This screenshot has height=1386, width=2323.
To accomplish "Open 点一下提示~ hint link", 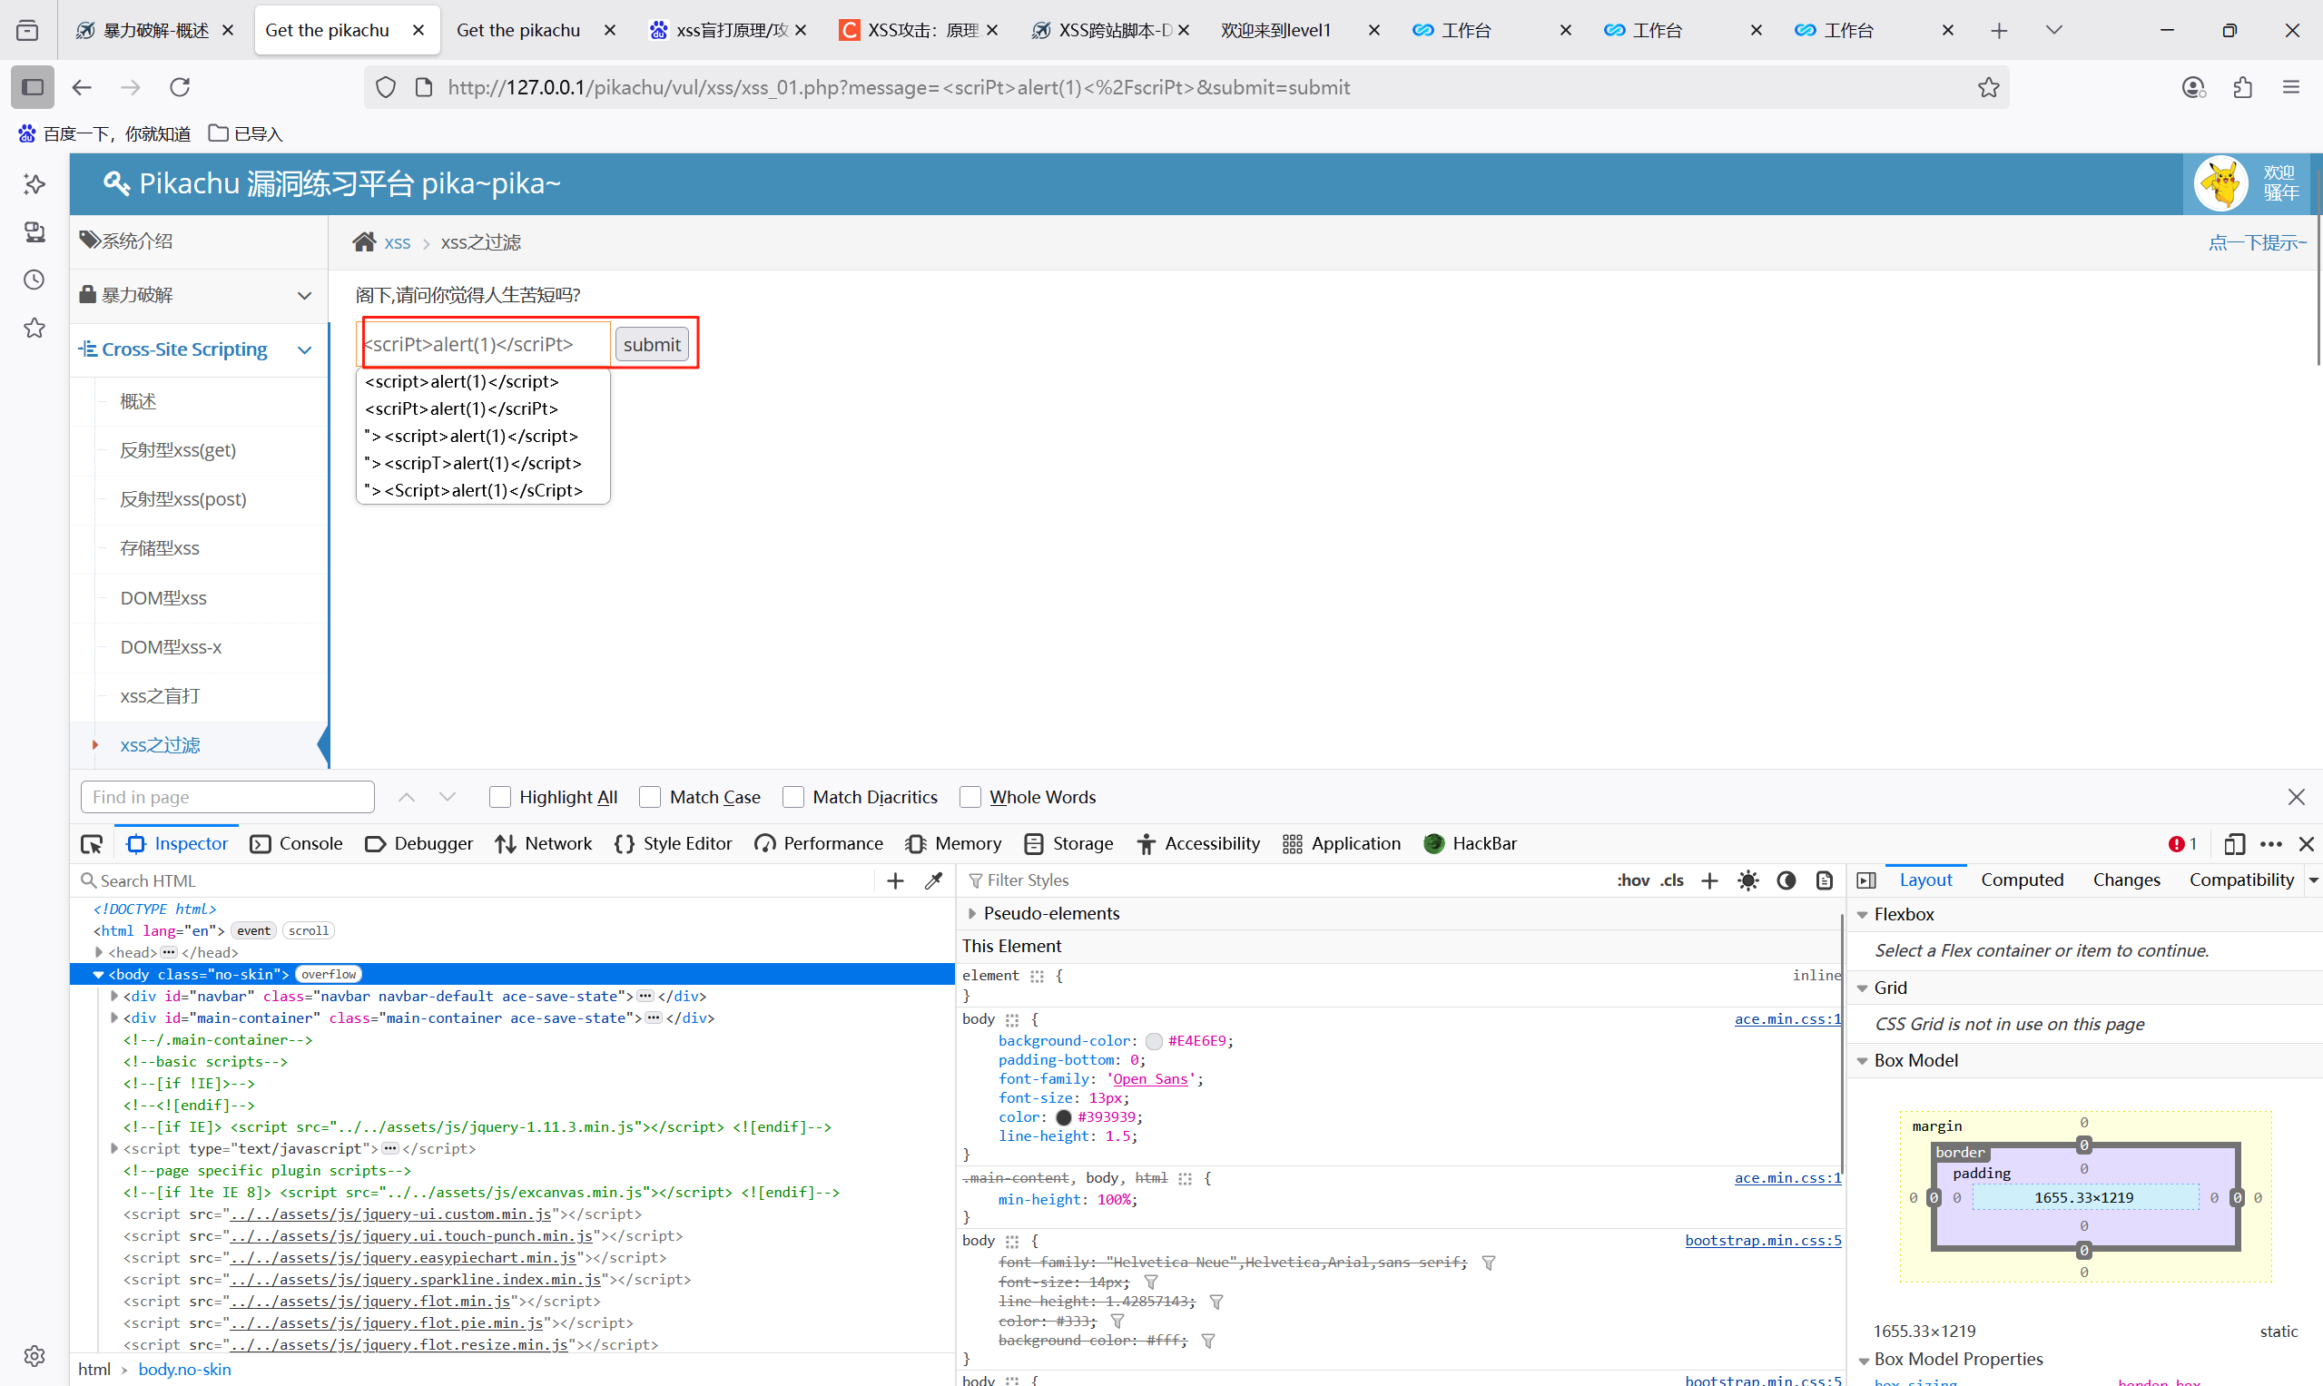I will (x=2258, y=243).
